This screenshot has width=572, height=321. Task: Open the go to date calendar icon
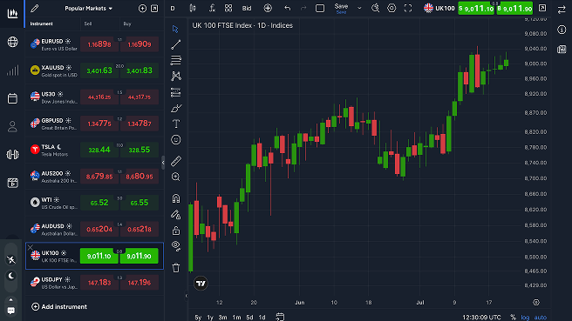click(x=280, y=317)
